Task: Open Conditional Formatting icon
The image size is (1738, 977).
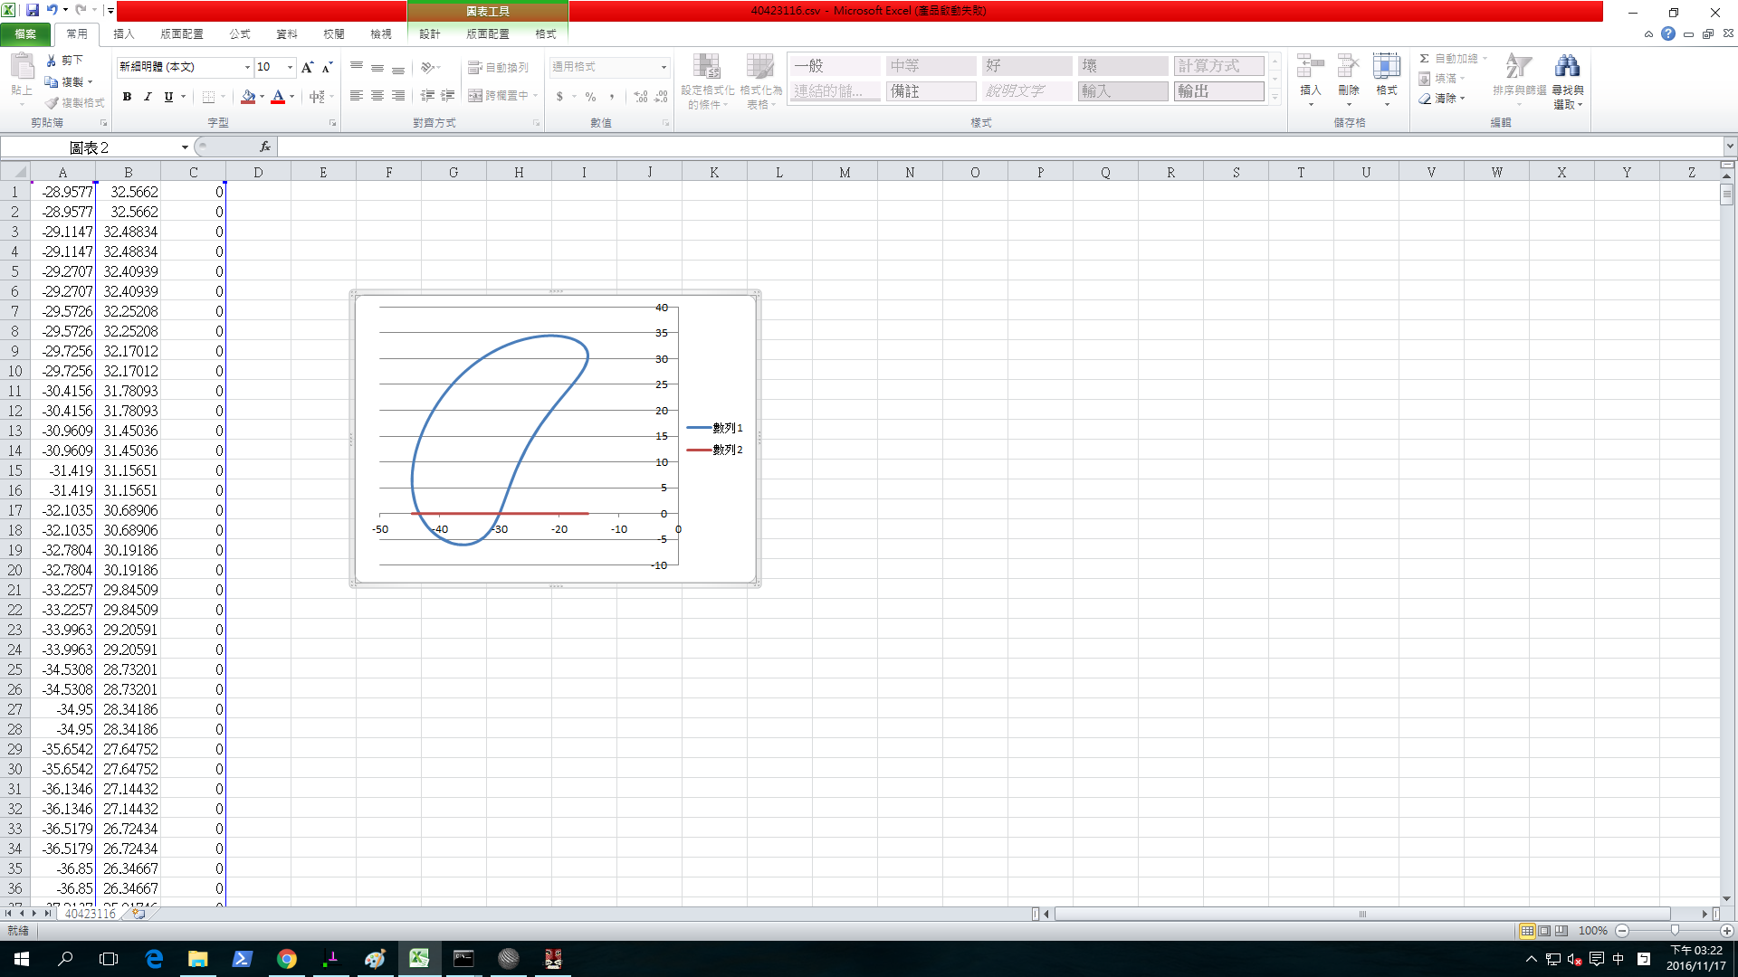Action: click(706, 67)
